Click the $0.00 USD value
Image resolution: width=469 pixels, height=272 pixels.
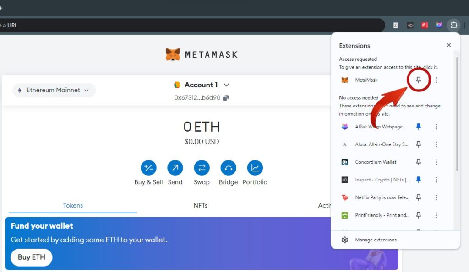pos(202,142)
